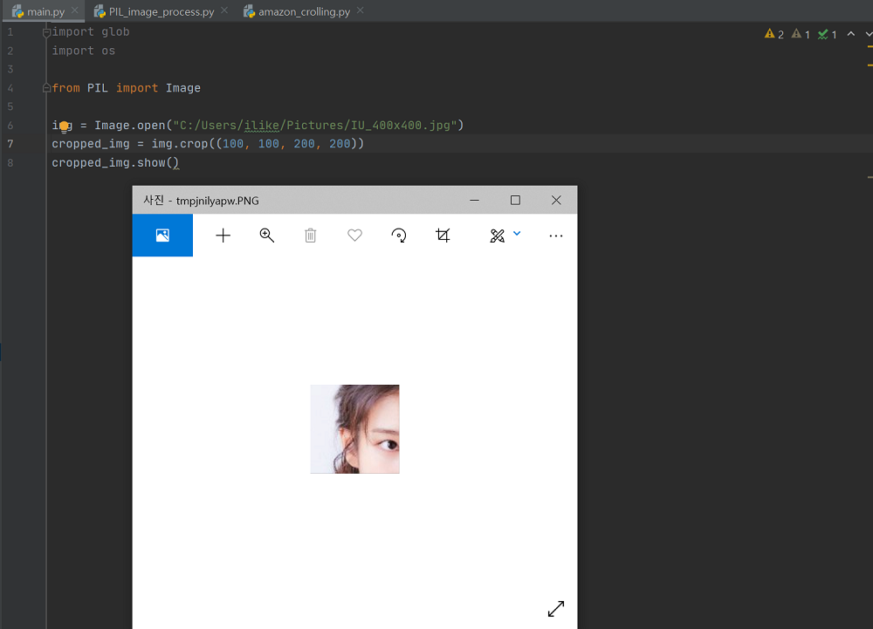The image size is (873, 629).
Task: Click the magnifier Zoom icon
Action: tap(267, 236)
